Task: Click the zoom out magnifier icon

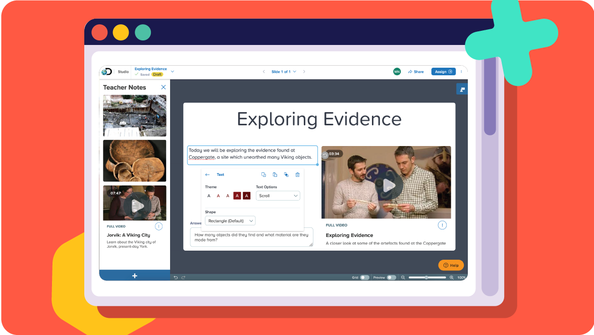Action: (x=402, y=277)
